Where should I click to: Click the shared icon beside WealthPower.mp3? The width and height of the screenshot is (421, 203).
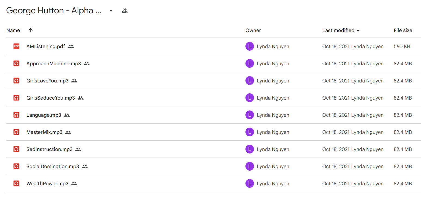[74, 184]
